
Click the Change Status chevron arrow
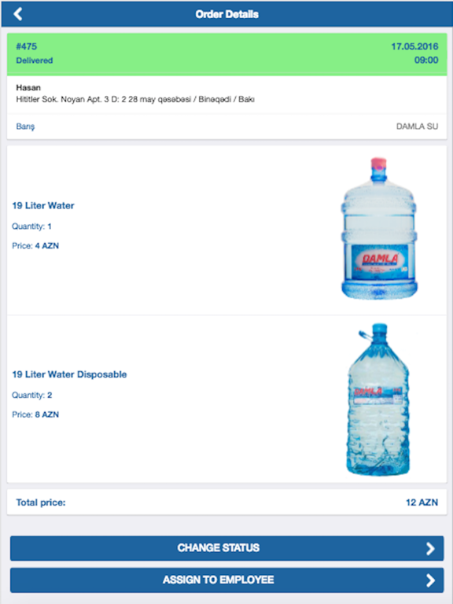click(x=430, y=548)
